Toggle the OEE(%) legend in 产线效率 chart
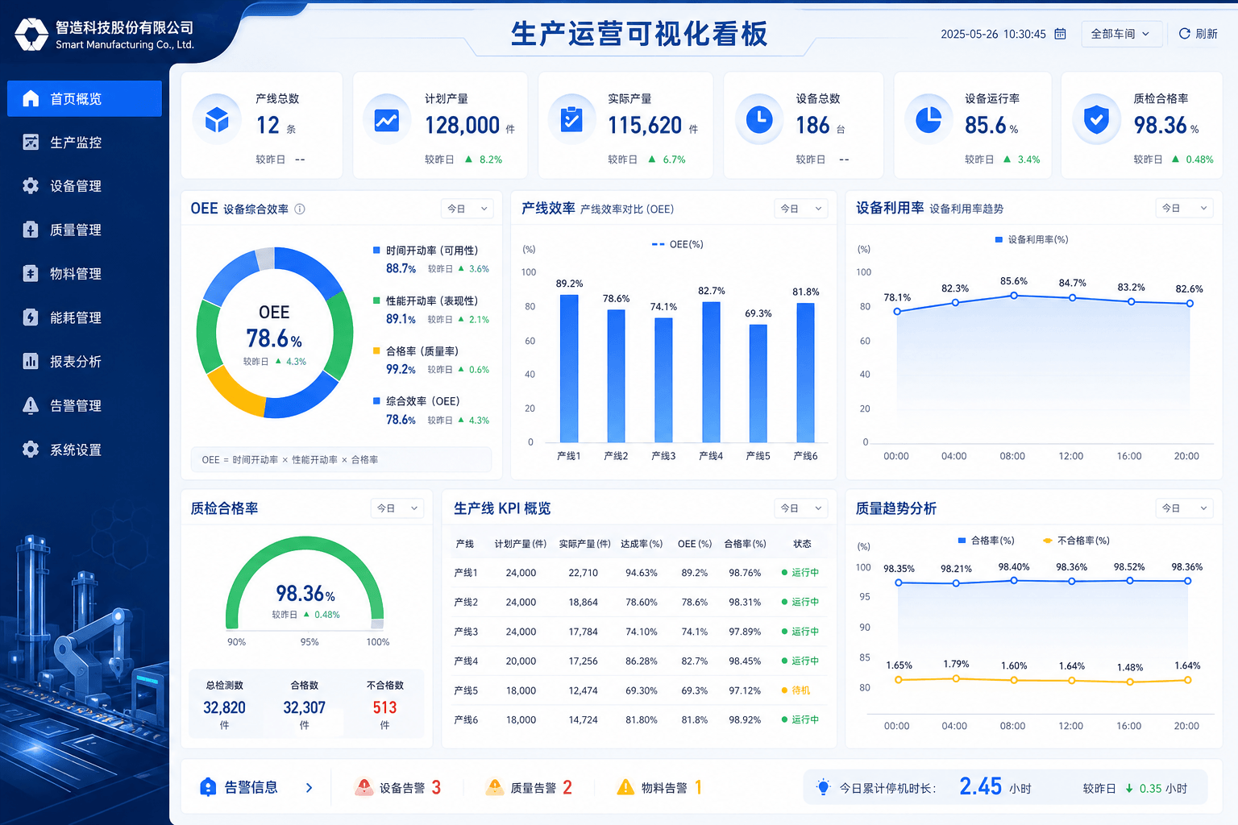The height and width of the screenshot is (825, 1238). [677, 244]
